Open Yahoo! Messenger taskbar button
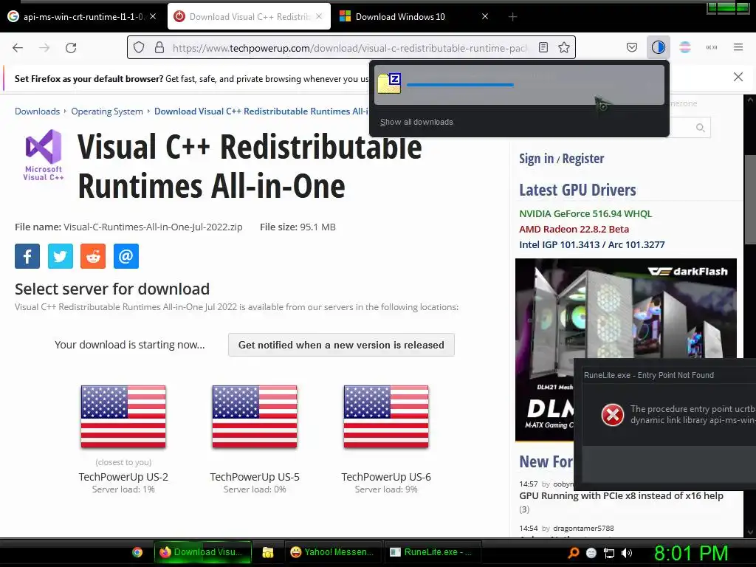This screenshot has height=567, width=756. tap(333, 552)
